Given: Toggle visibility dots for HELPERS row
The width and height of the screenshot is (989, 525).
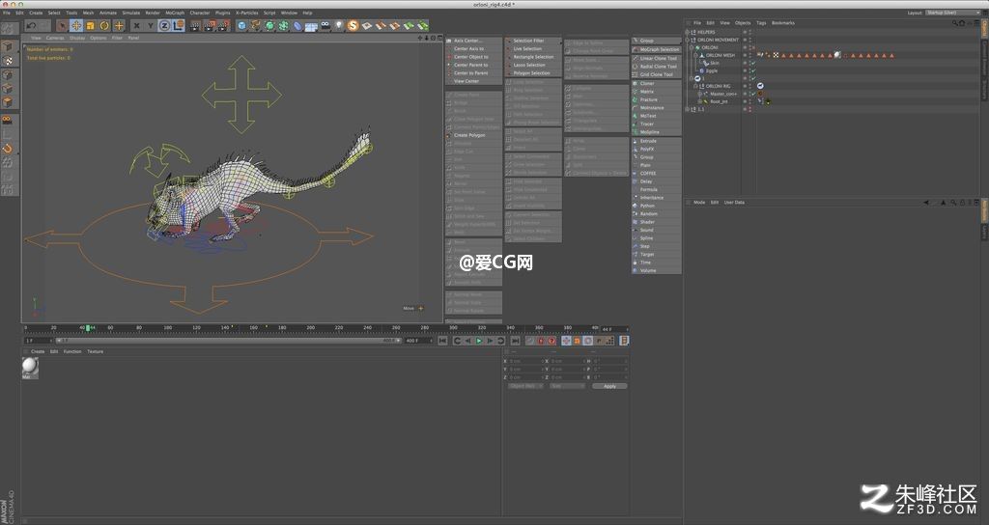Looking at the screenshot, I should [x=749, y=32].
